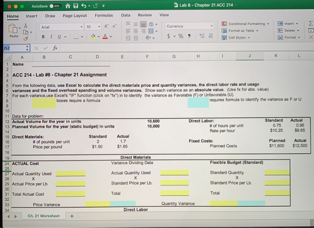Switch to the Draw ribbon tab
Image resolution: width=314 pixels, height=228 pixels.
[x=50, y=16]
